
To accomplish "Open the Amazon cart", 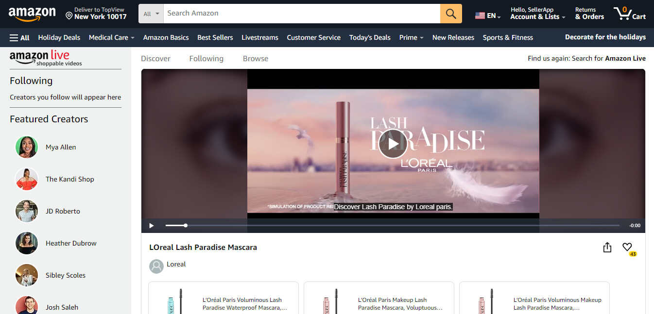I will pos(630,13).
